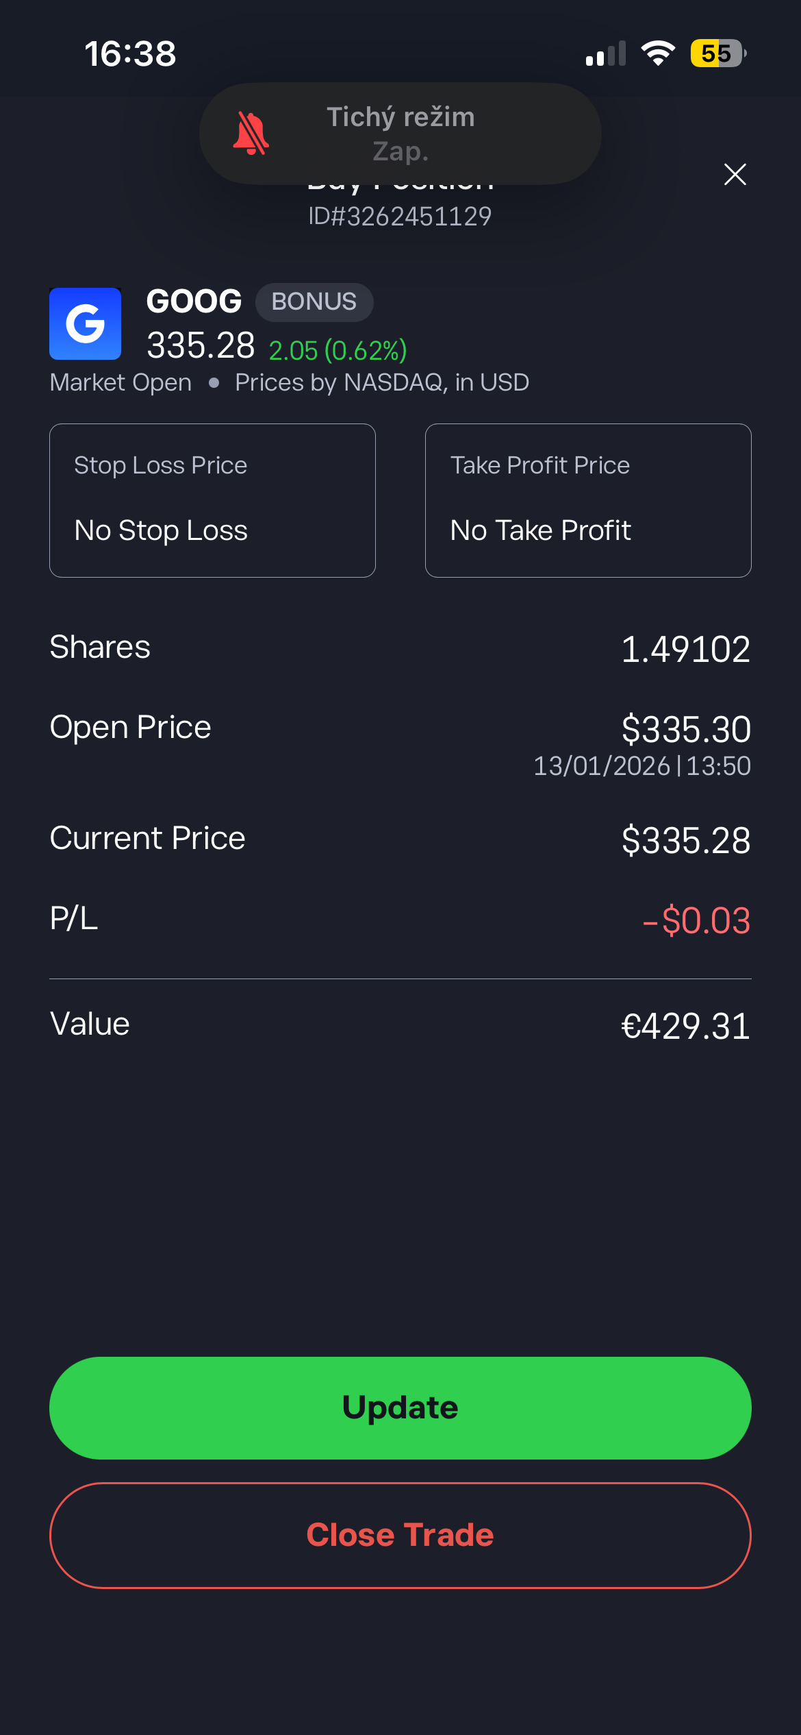
Task: Tap the status bar clock
Action: point(130,53)
